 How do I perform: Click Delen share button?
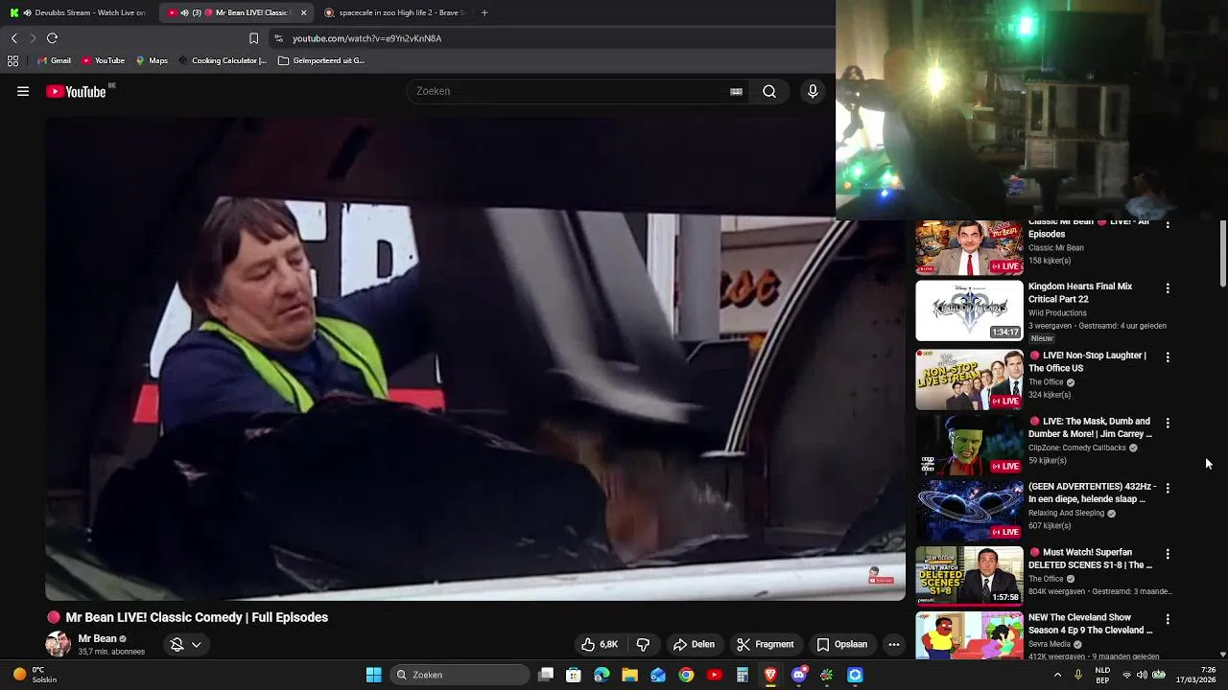tap(694, 644)
